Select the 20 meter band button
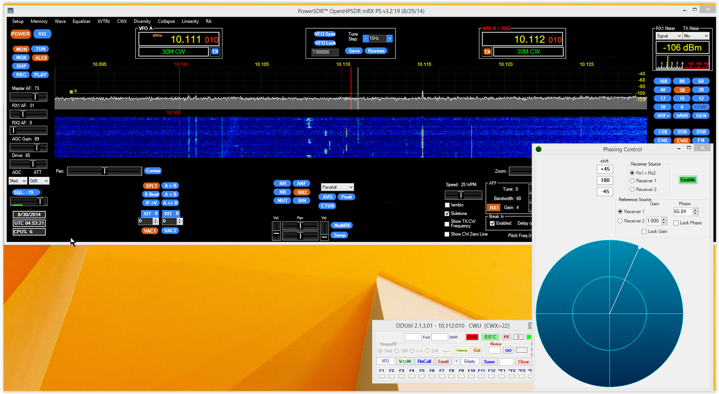The width and height of the screenshot is (719, 394). 701,90
